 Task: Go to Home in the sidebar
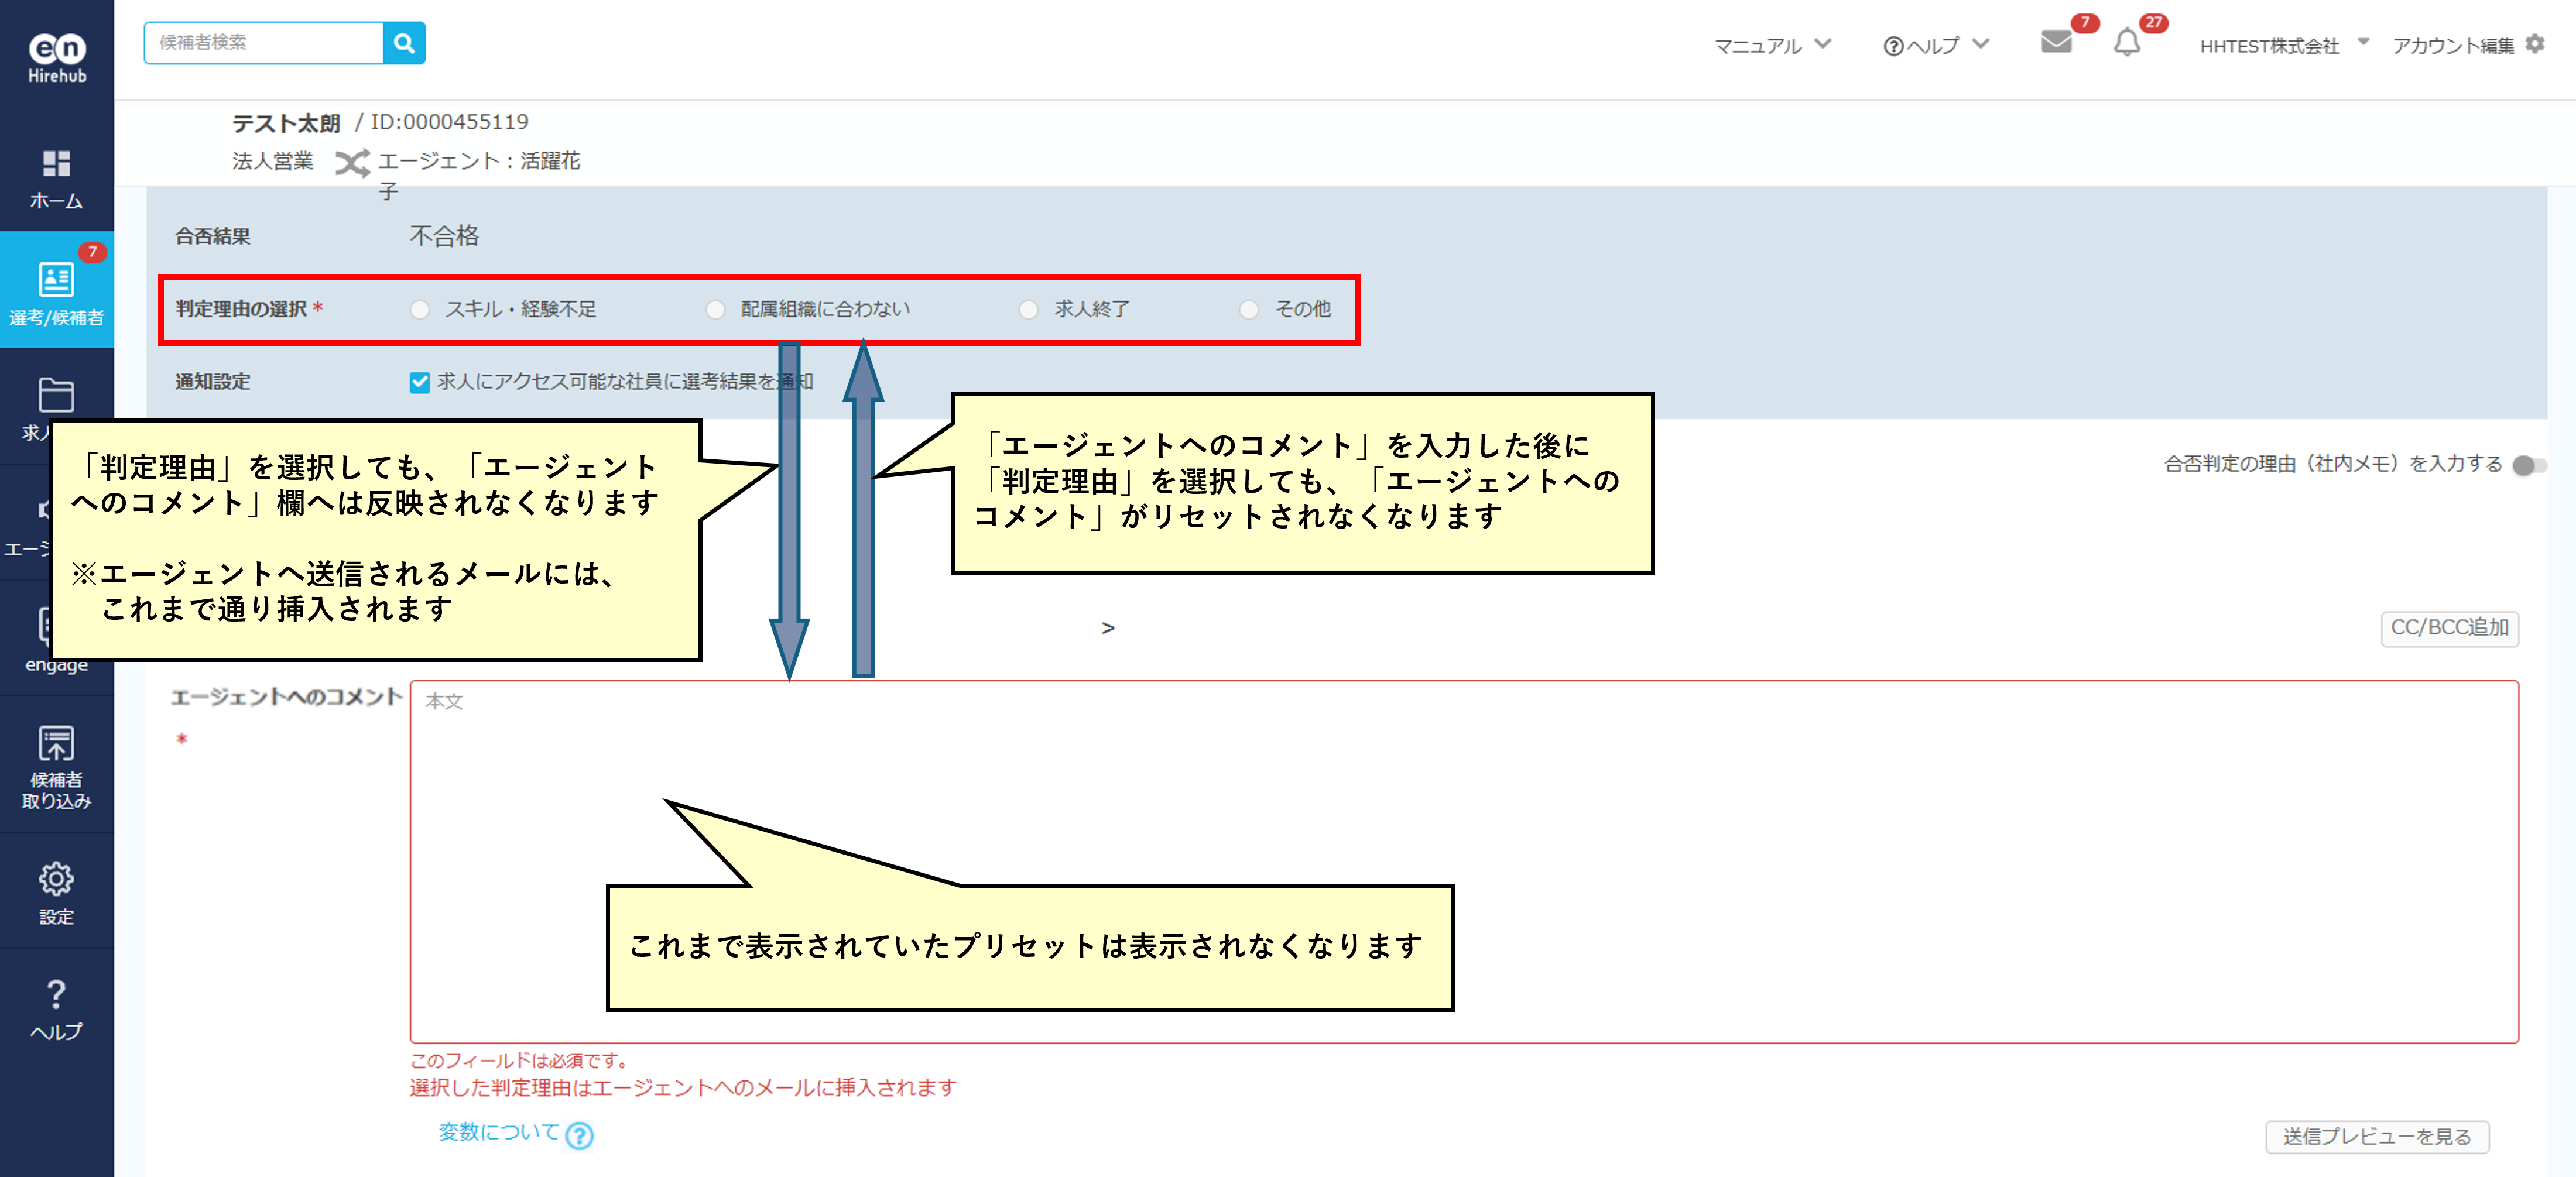pyautogui.click(x=56, y=177)
